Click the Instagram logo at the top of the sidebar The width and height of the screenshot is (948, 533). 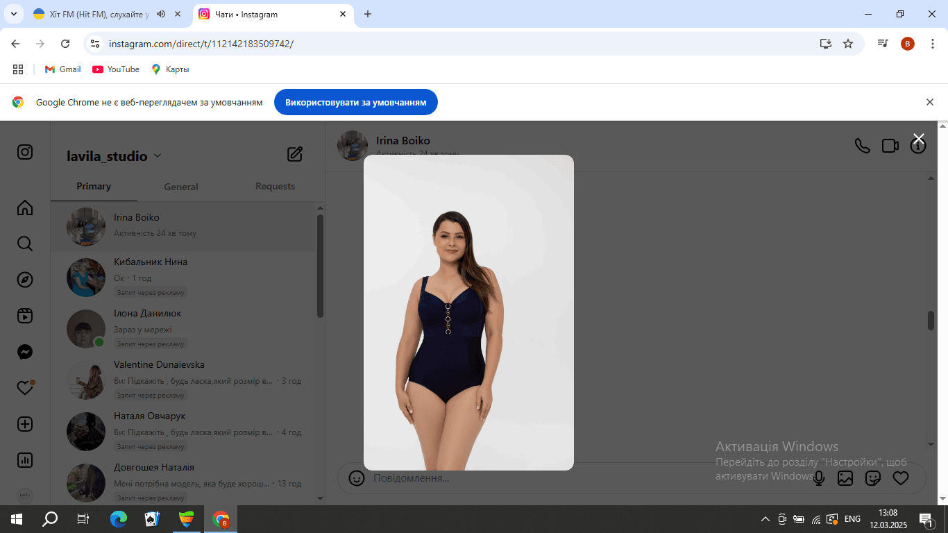(25, 152)
